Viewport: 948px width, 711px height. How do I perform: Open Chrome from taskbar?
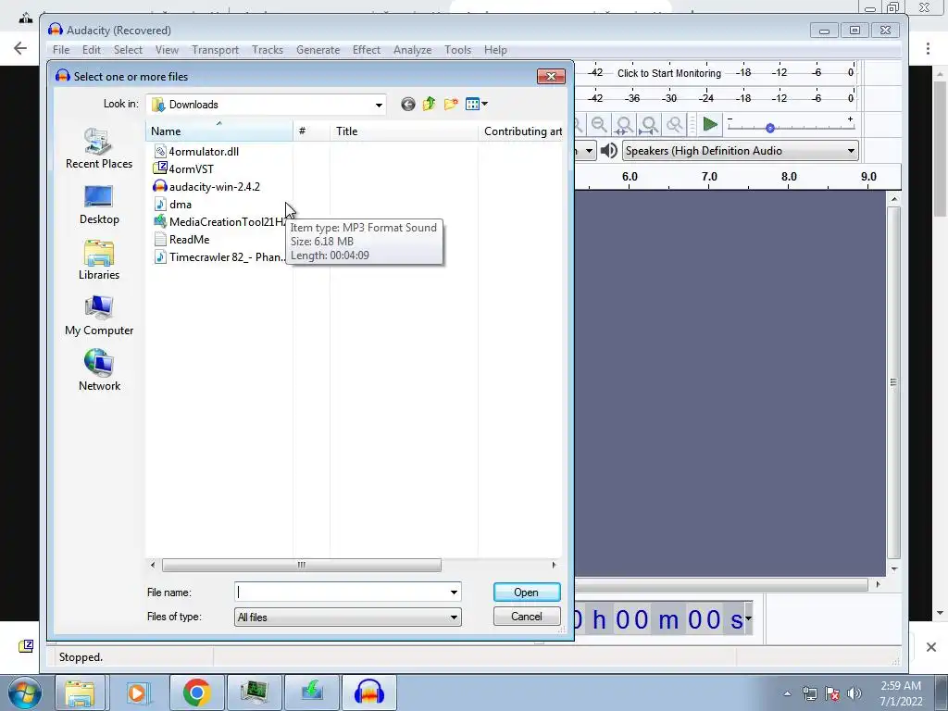coord(196,692)
